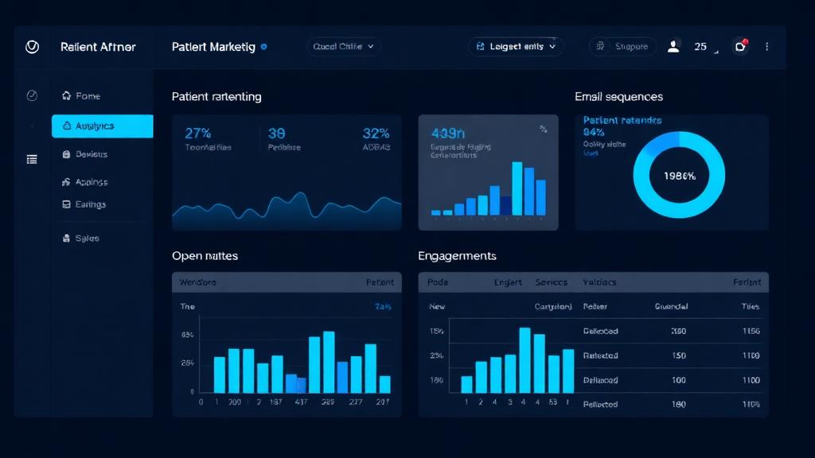Viewport: 815px width, 458px height.
Task: Open the Devices sidebar icon
Action: (67, 153)
